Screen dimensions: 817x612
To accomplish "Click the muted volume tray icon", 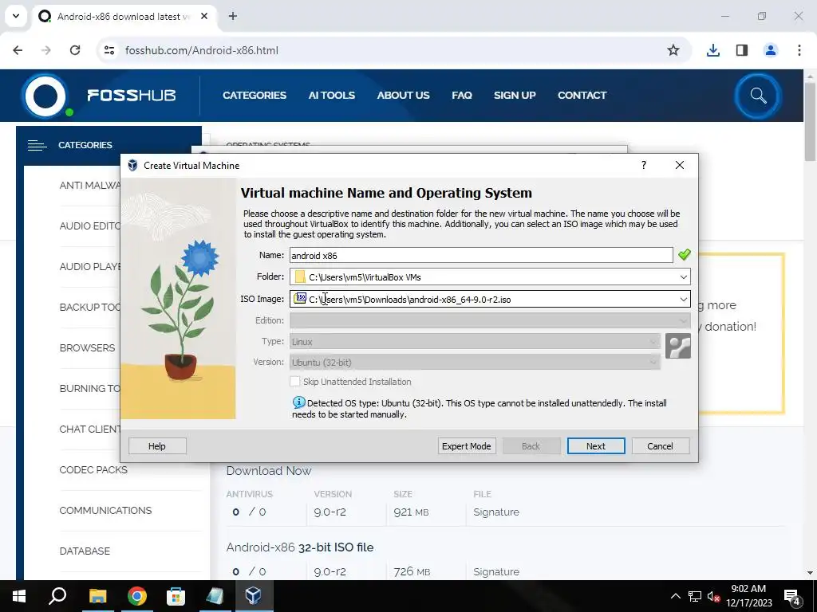I will [712, 596].
